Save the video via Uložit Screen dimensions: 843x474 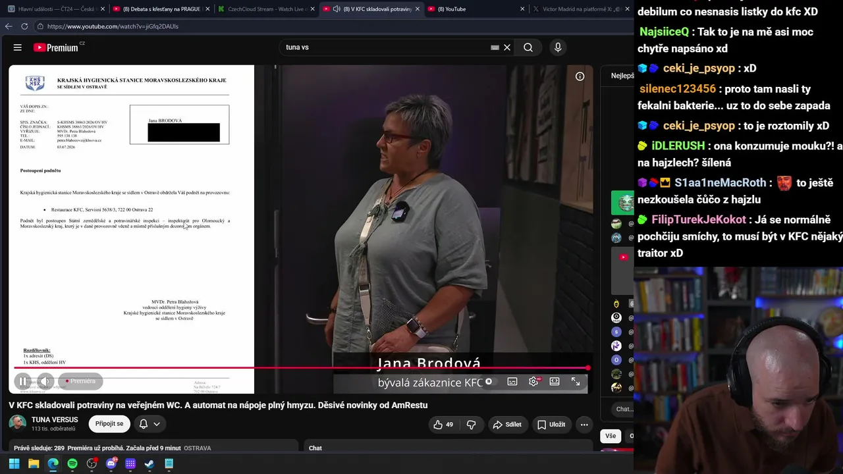[x=551, y=425]
